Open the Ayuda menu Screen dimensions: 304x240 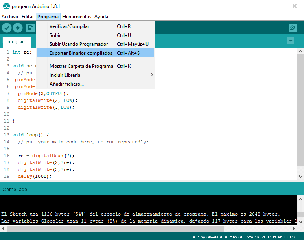[x=101, y=17]
